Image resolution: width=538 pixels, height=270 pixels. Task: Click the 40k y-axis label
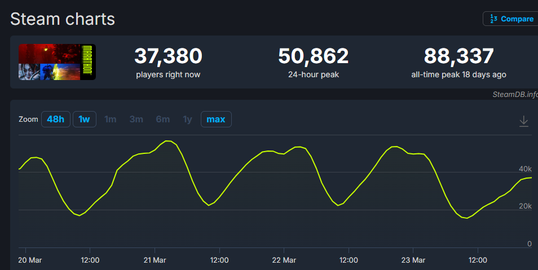(x=525, y=169)
